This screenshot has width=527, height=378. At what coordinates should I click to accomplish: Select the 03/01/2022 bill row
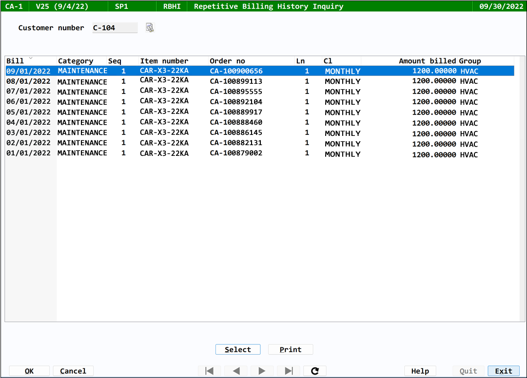tap(259, 133)
